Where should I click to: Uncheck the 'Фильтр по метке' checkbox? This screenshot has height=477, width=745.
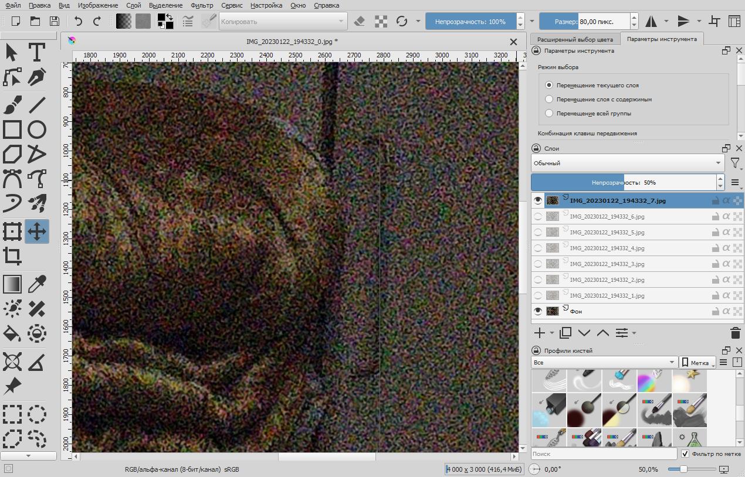pyautogui.click(x=685, y=454)
